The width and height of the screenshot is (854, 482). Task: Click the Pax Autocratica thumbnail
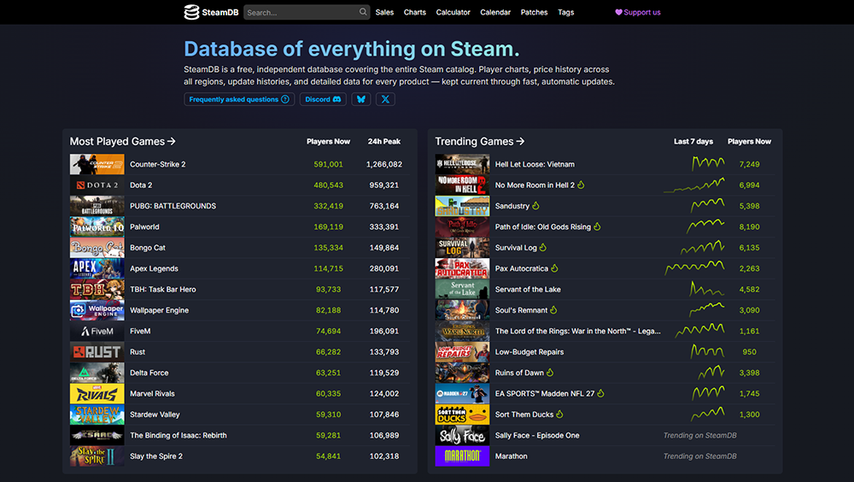coord(462,268)
